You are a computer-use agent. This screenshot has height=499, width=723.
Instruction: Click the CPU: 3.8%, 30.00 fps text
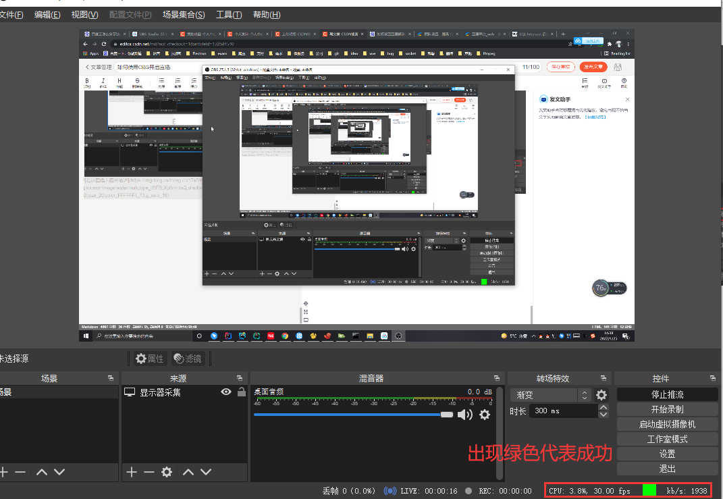[589, 491]
